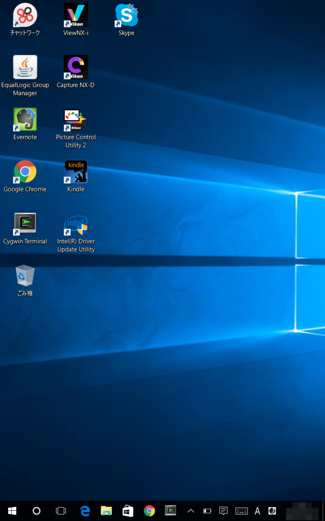
Task: Open File Explorer from the taskbar
Action: 107,511
